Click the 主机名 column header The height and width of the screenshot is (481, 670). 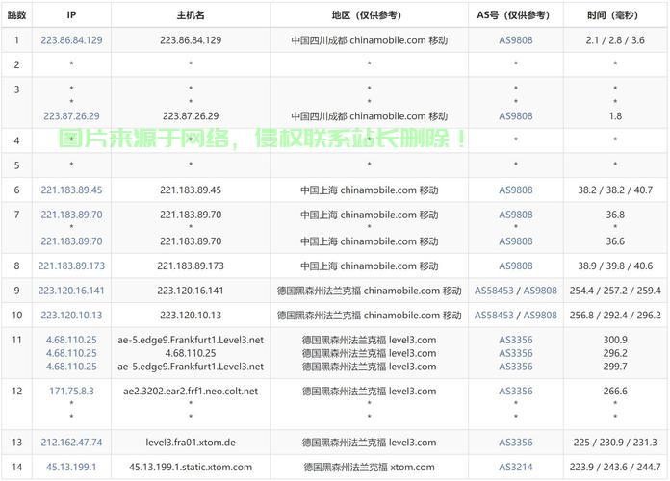(191, 15)
